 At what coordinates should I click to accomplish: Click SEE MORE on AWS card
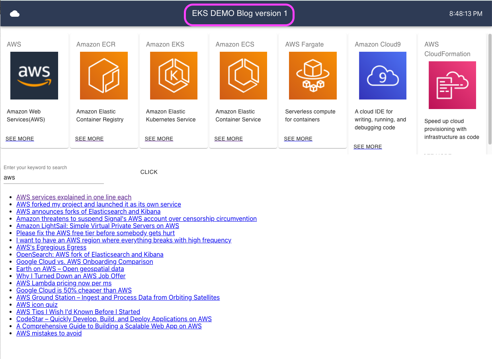[x=20, y=139]
